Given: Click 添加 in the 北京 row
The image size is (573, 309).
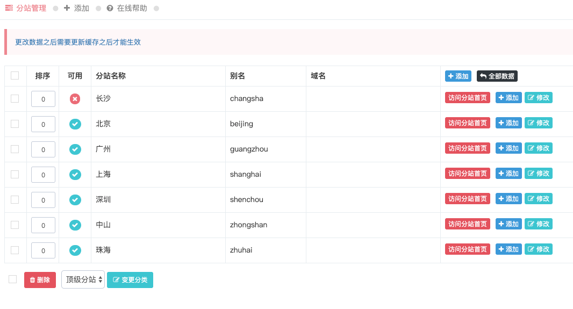Looking at the screenshot, I should tap(508, 123).
